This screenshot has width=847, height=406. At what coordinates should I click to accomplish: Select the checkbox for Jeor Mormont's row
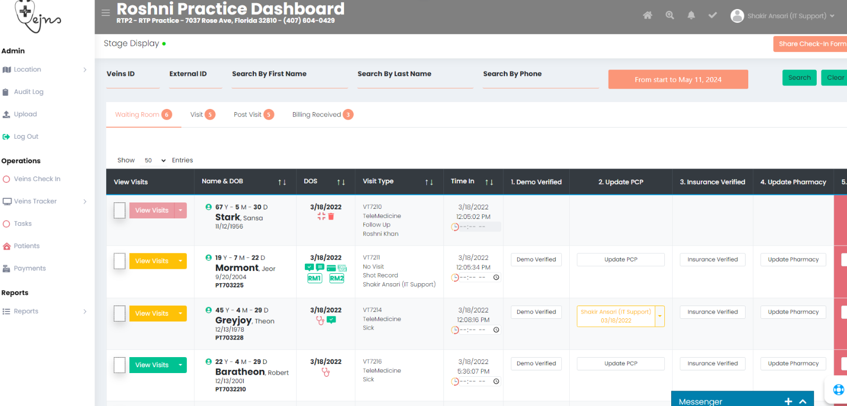pyautogui.click(x=120, y=261)
